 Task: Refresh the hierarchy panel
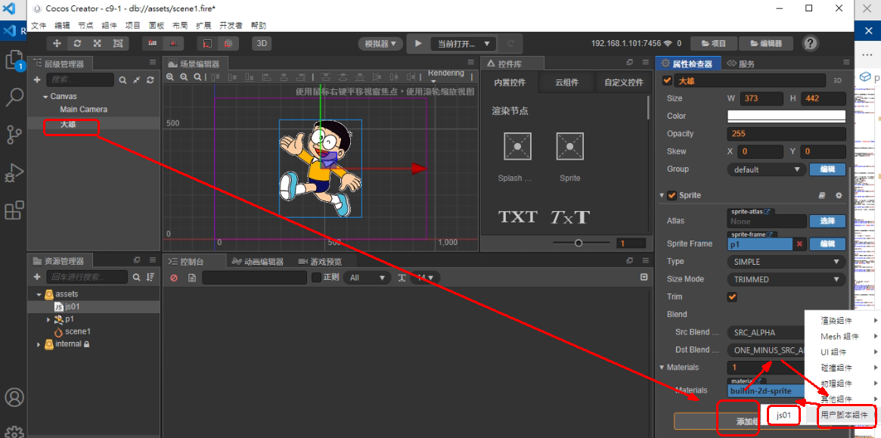pyautogui.click(x=150, y=80)
